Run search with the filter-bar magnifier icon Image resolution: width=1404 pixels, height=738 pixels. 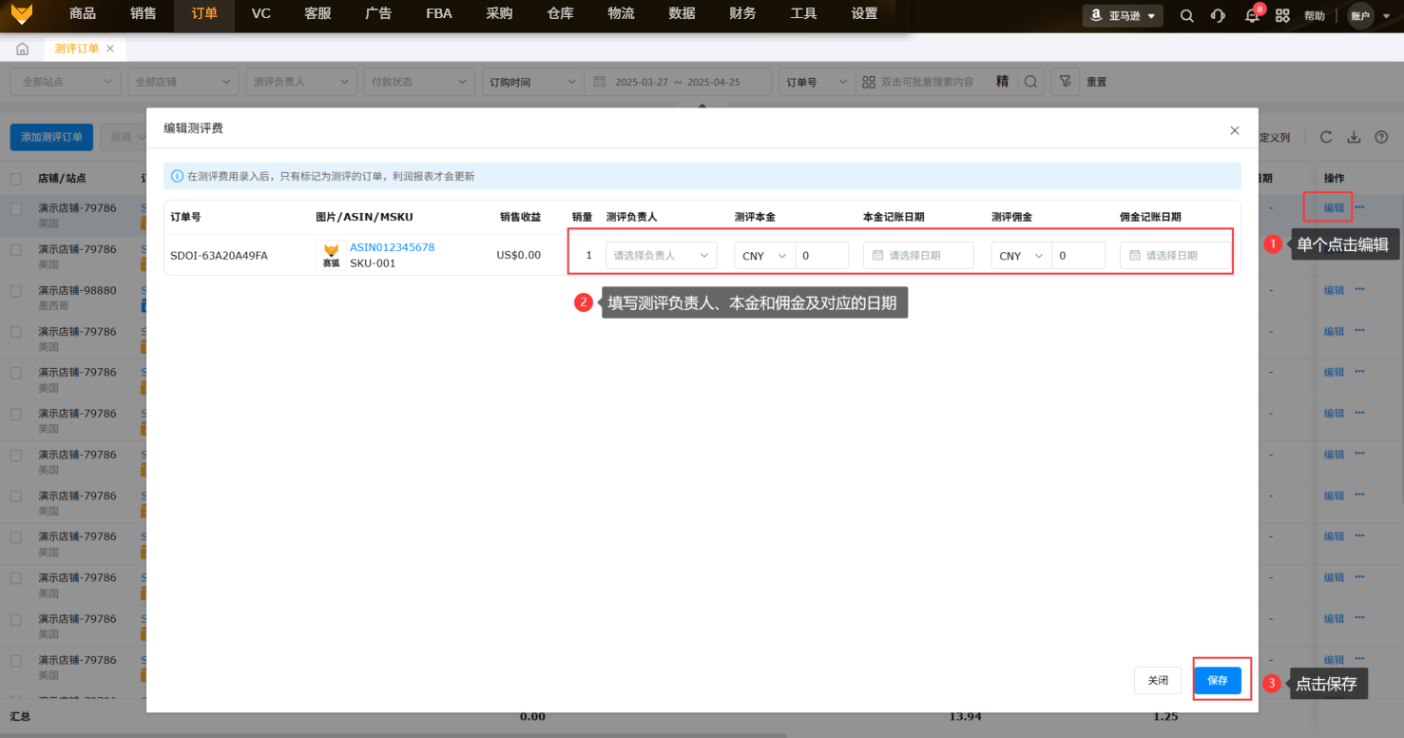[x=1030, y=82]
